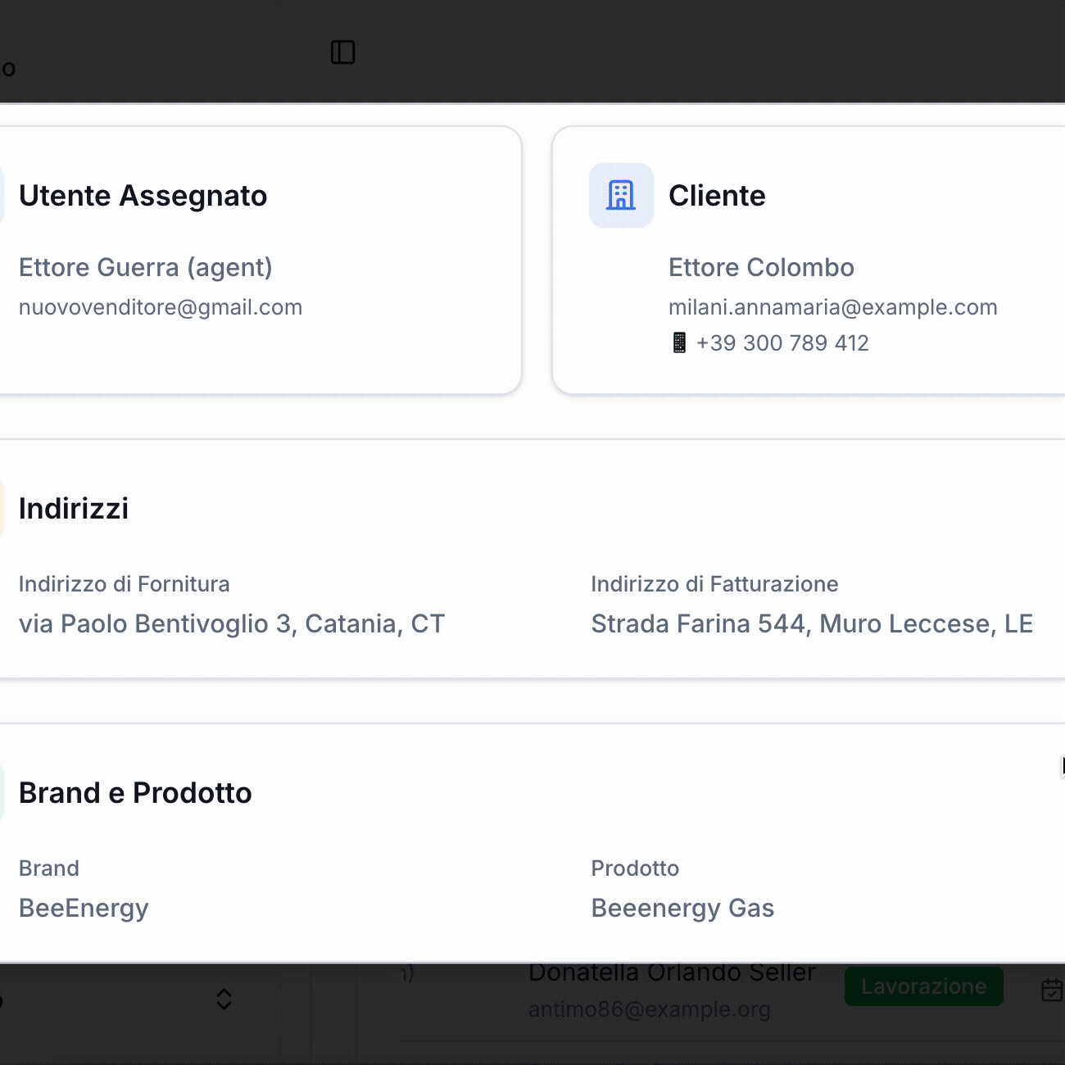The width and height of the screenshot is (1065, 1065).
Task: Select billing address Strada Farina 544
Action: coord(811,624)
